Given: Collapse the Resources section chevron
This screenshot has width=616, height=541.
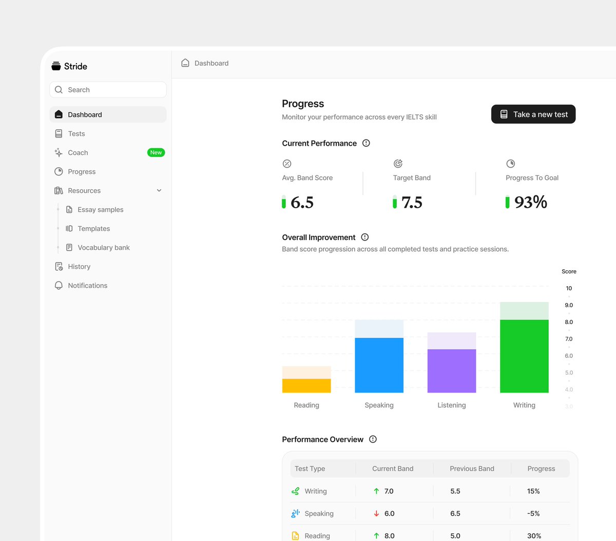Looking at the screenshot, I should point(159,190).
